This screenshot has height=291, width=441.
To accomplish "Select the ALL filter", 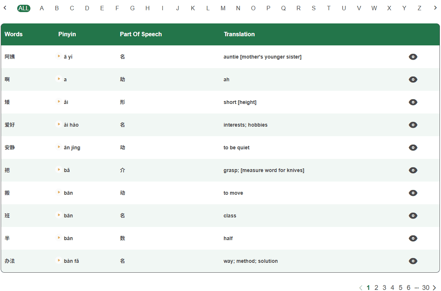I will pos(24,7).
